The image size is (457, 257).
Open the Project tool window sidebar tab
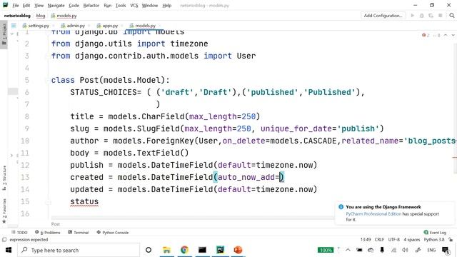click(x=4, y=34)
